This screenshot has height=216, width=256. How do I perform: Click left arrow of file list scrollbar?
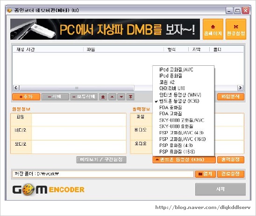16,88
